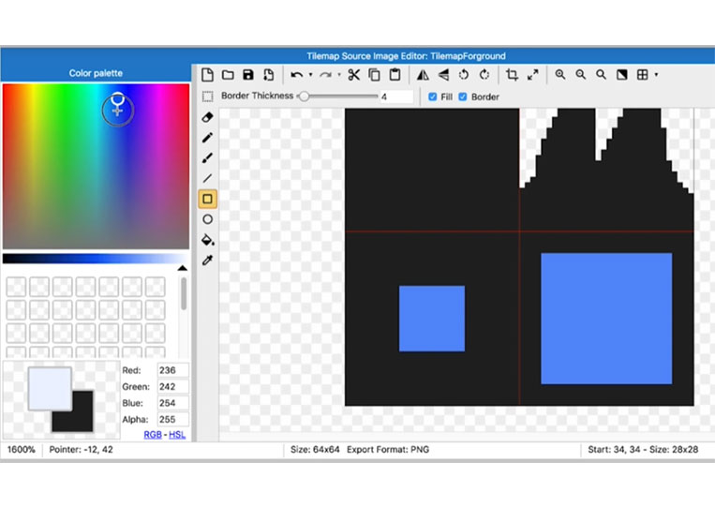Select the Line tool
715x507 pixels.
(x=207, y=178)
